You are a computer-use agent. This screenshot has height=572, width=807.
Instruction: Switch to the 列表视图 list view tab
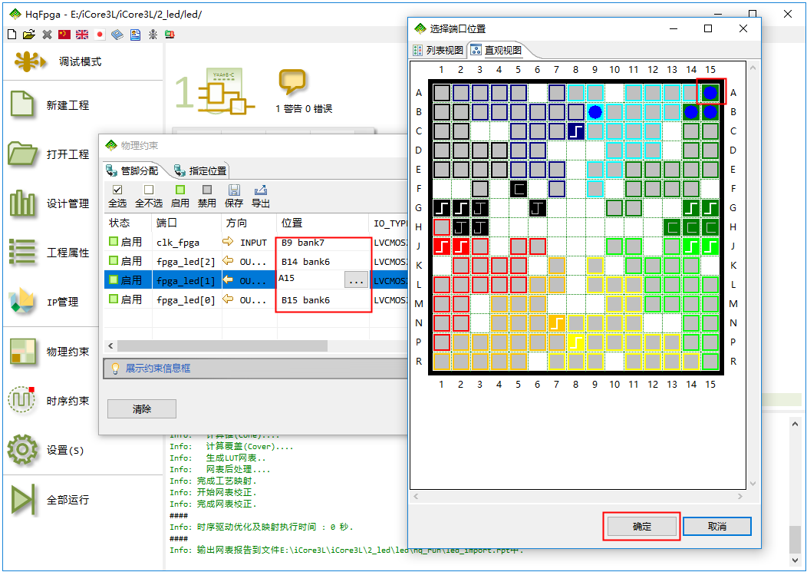click(x=438, y=51)
